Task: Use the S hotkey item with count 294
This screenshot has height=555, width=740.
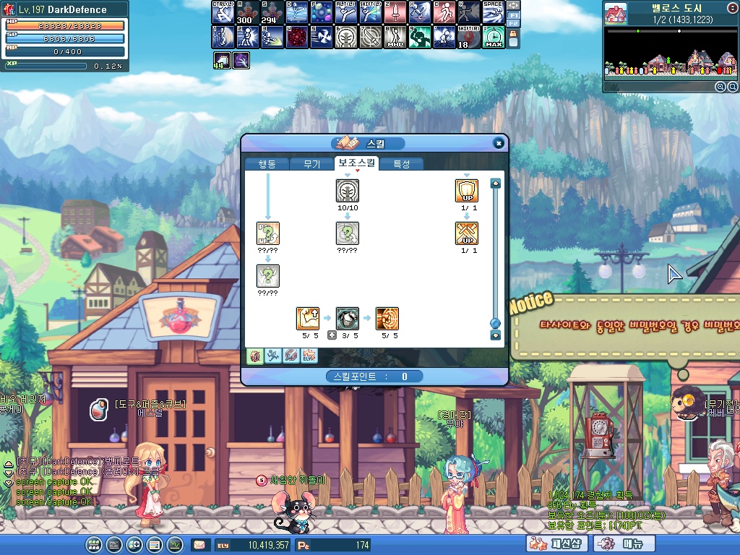Action: click(272, 12)
